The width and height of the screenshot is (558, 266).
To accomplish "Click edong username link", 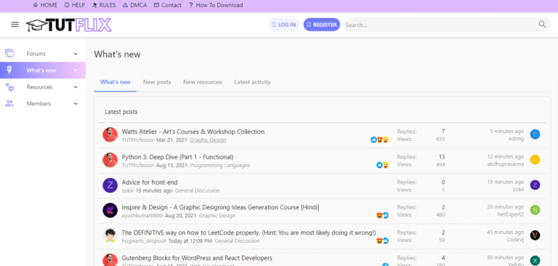I will 516,139.
